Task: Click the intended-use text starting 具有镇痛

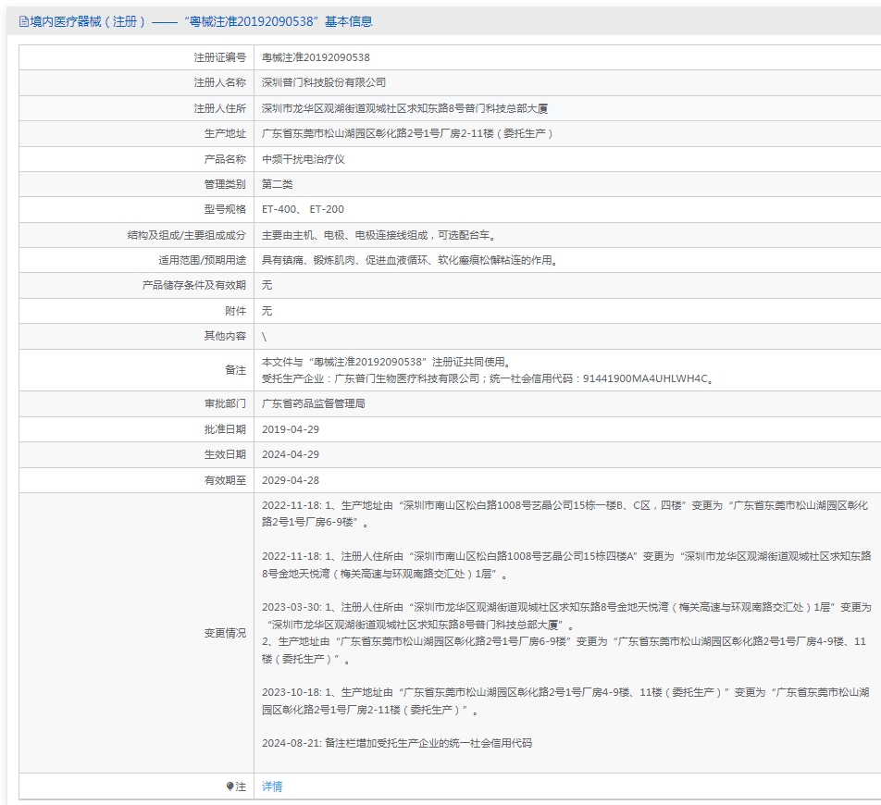Action: point(410,260)
